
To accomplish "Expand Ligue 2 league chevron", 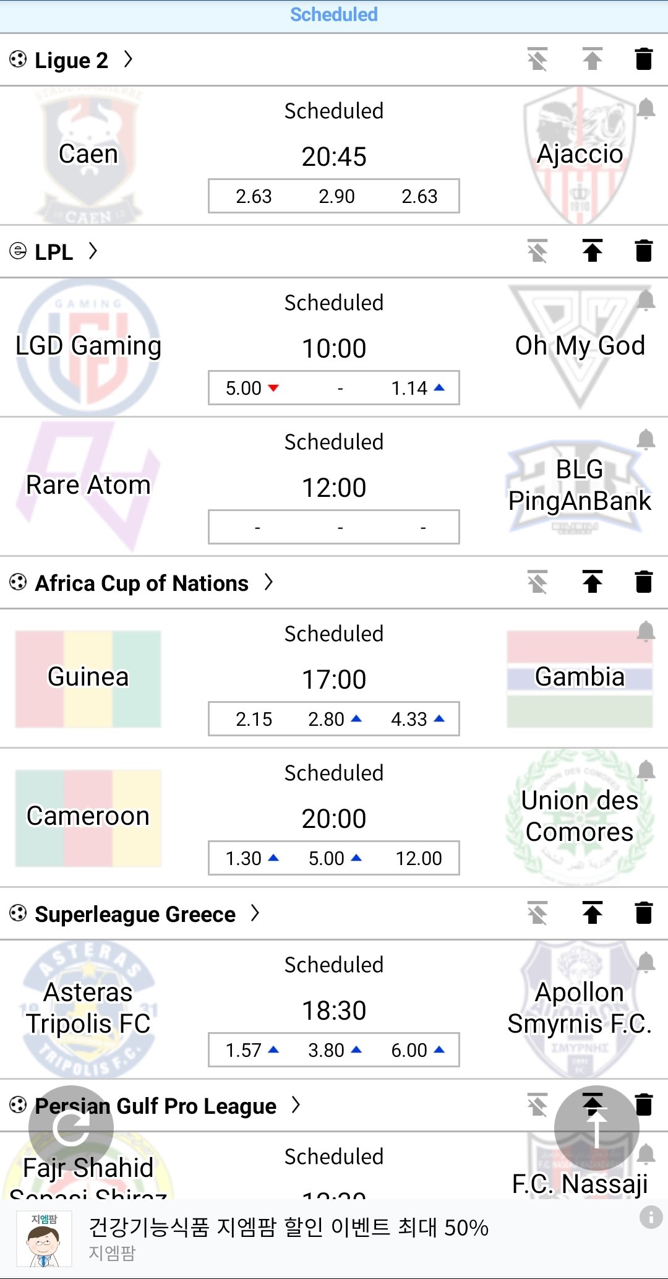I will (x=128, y=59).
